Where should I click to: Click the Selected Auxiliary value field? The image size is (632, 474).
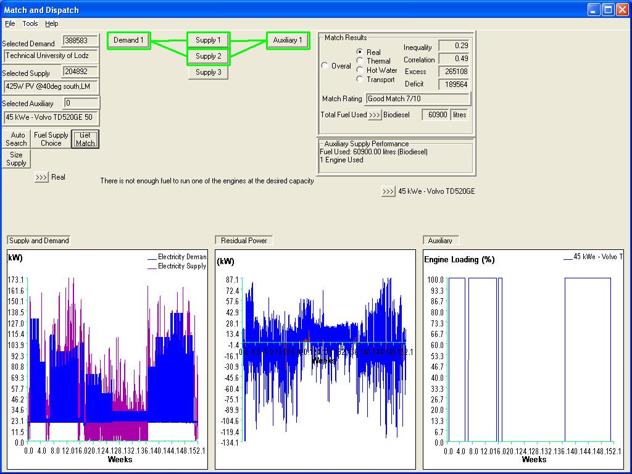(x=81, y=103)
